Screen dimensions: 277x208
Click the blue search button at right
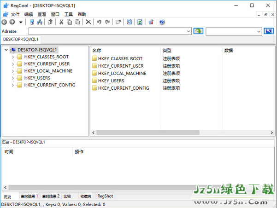pos(269,31)
